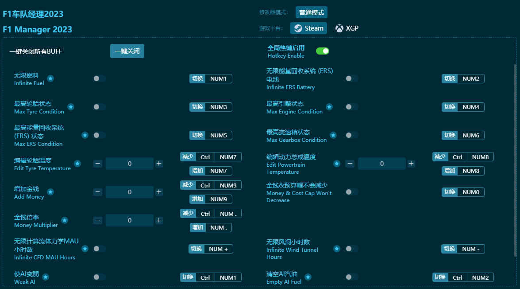The height and width of the screenshot is (289, 520).
Task: Click the star beside Infinite Wind Tunnel Hours
Action: pyautogui.click(x=337, y=249)
